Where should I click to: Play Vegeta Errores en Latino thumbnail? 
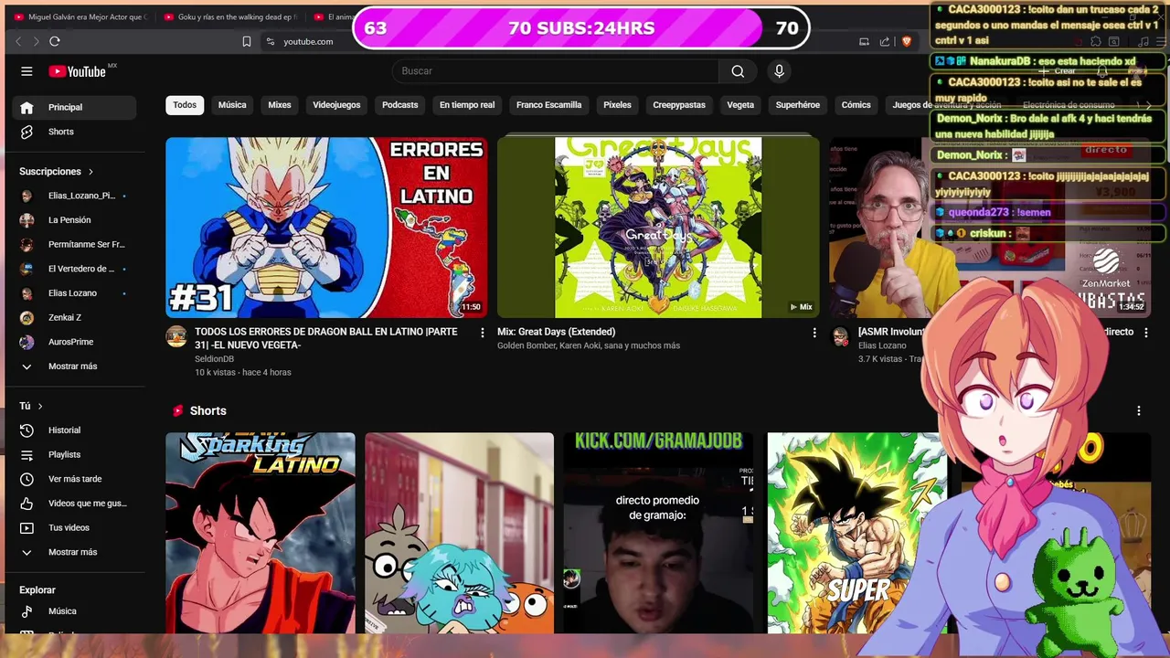point(326,228)
